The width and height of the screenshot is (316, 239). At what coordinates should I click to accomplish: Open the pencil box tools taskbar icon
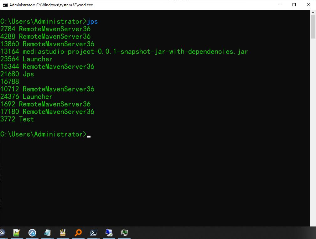[x=63, y=233]
